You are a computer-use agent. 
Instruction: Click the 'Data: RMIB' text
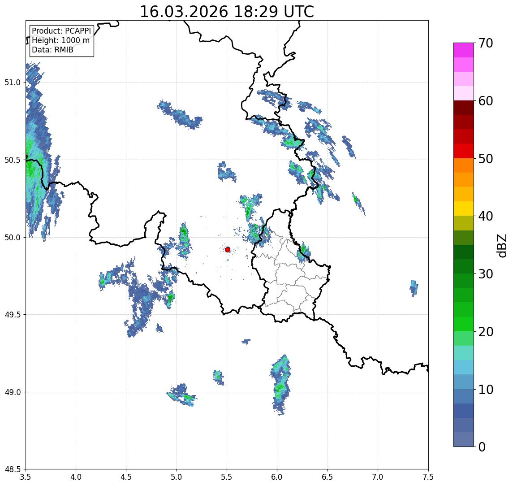[x=52, y=50]
